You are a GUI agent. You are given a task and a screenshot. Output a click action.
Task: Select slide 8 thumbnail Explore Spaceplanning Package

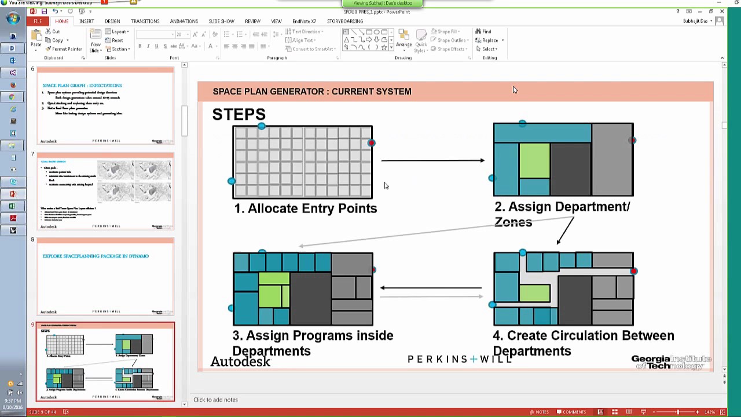click(x=105, y=276)
